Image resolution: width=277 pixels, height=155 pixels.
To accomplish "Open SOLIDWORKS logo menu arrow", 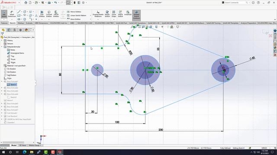I will click(19, 3).
